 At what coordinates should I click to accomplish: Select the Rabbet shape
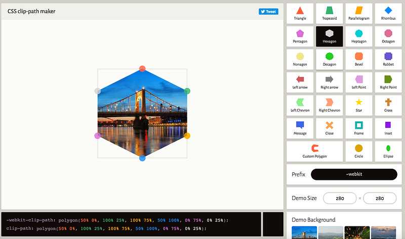point(388,60)
